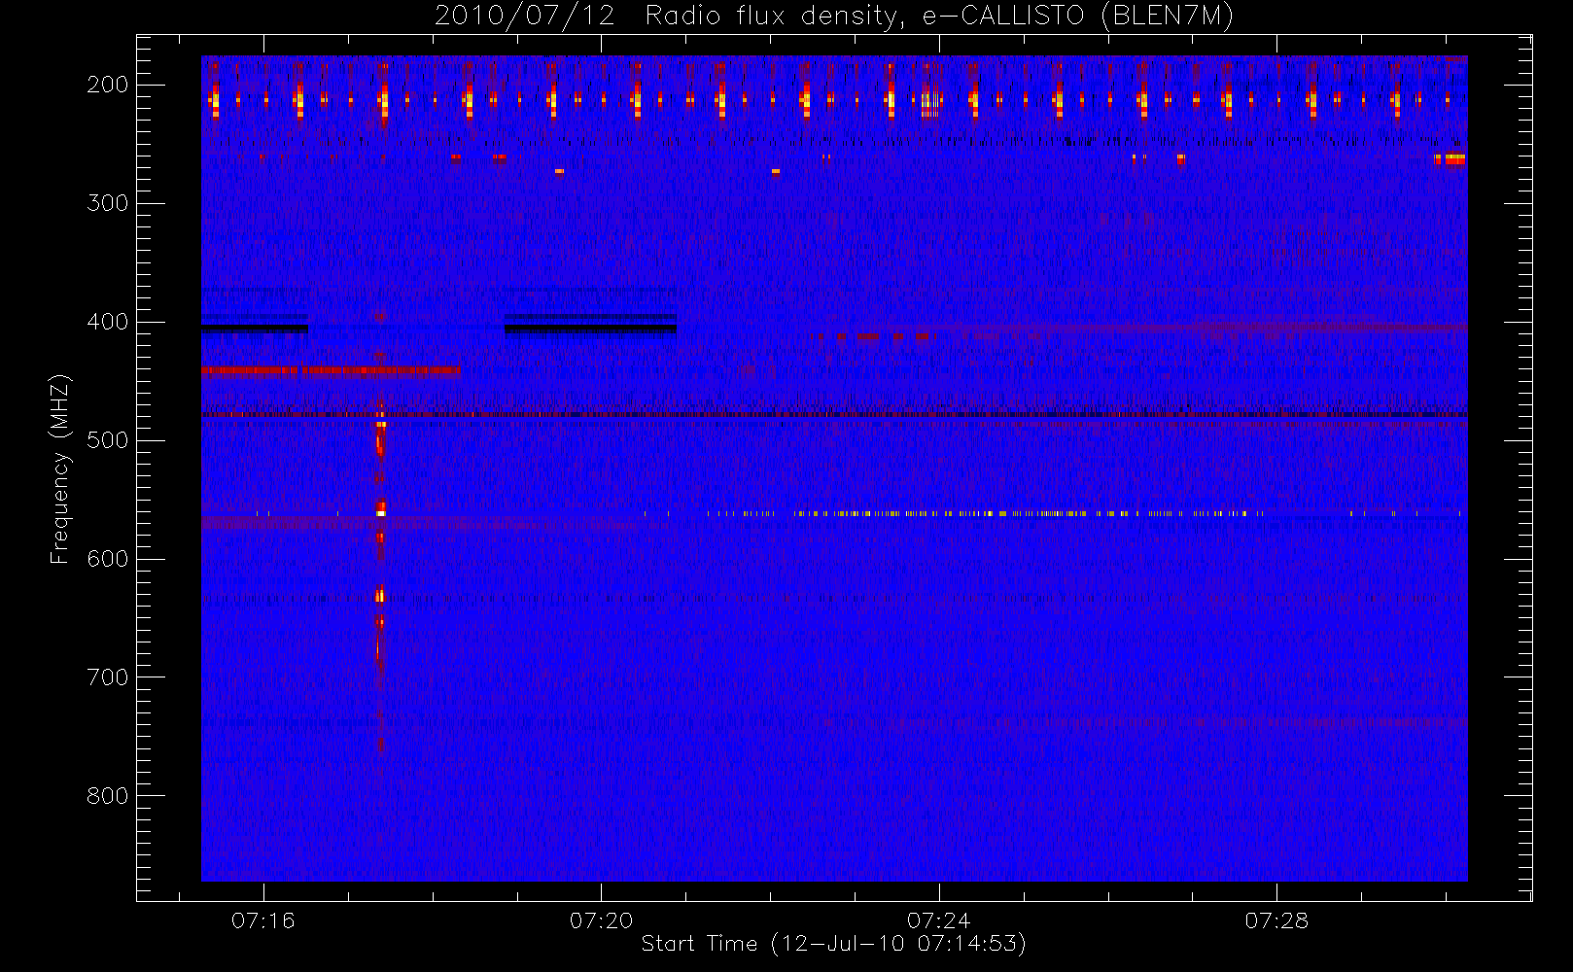Click the 'Start Time (12-Jul-10 07:14:53)' label

tap(834, 944)
